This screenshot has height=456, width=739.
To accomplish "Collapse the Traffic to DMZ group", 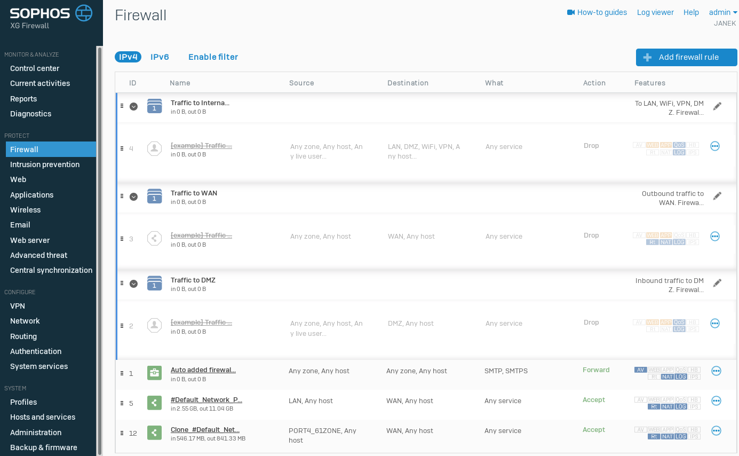I will 133,284.
